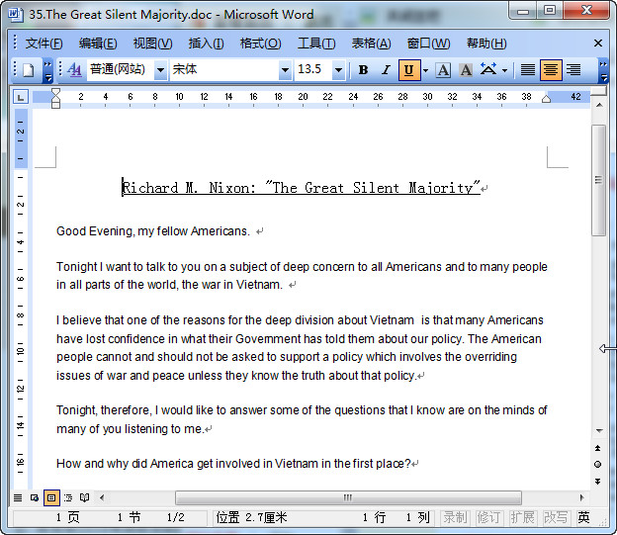The height and width of the screenshot is (535, 617).
Task: Click the 英 language indicator in status bar
Action: point(584,517)
